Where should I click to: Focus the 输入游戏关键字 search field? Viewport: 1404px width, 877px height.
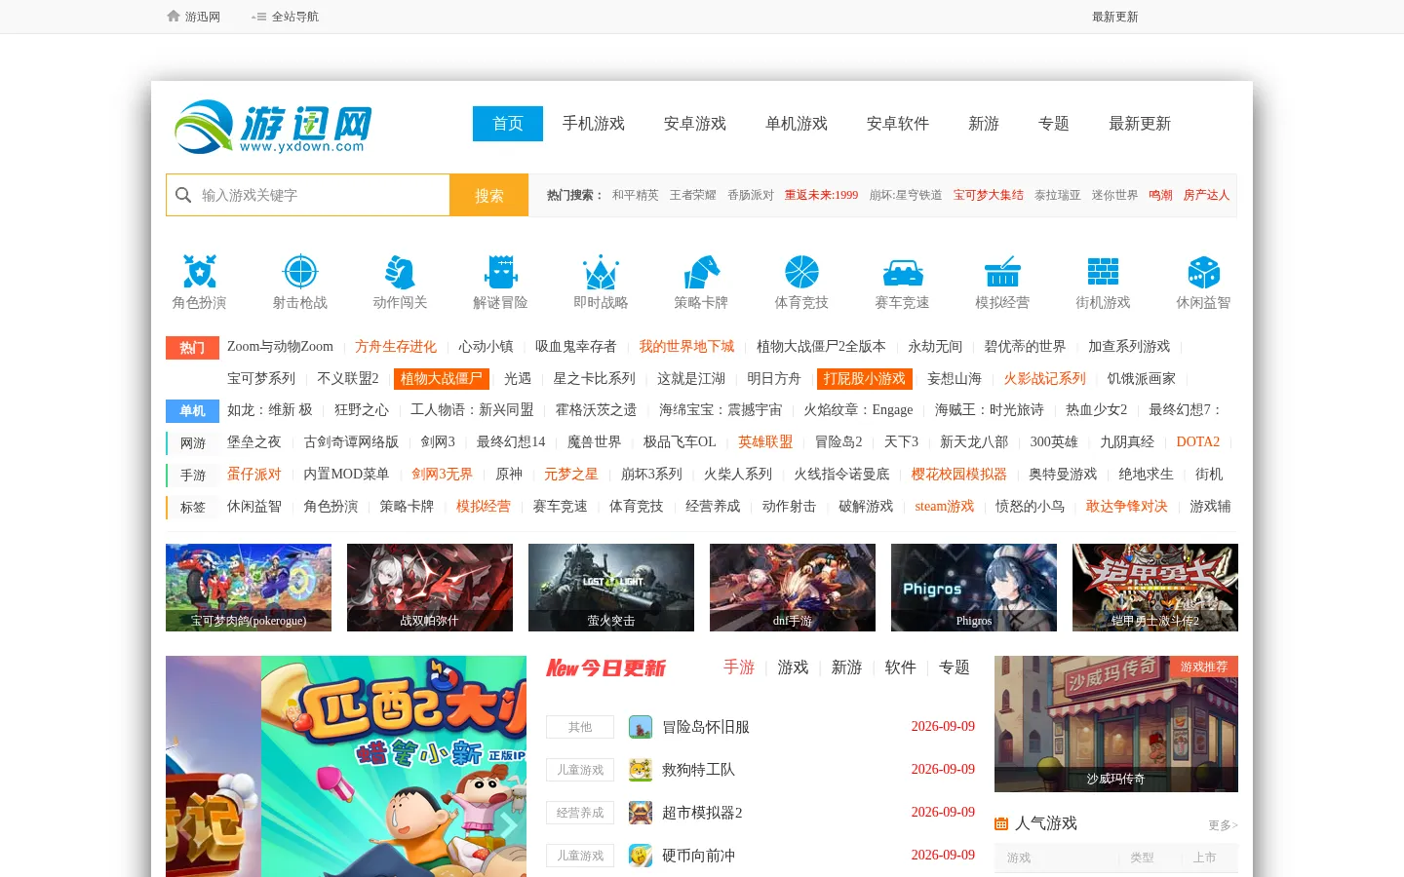click(308, 195)
